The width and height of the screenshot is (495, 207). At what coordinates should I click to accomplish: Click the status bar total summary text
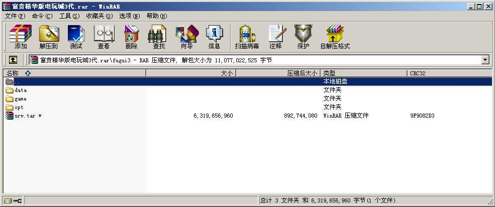click(x=328, y=200)
